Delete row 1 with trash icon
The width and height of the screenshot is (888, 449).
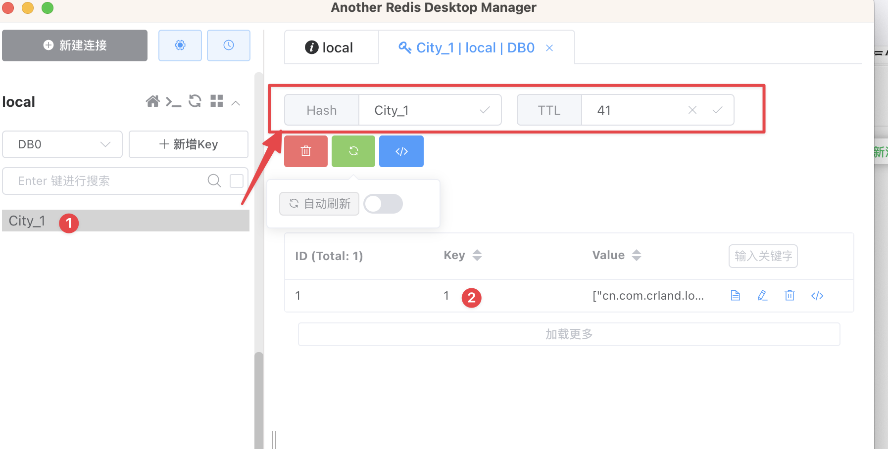tap(789, 296)
